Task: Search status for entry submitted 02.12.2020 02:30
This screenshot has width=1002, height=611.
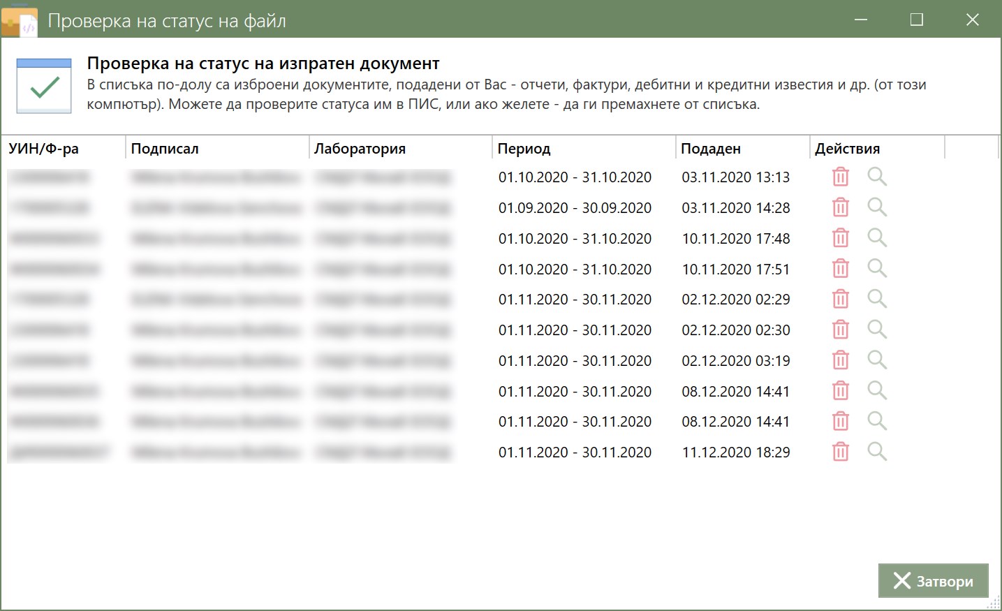Action: point(877,330)
